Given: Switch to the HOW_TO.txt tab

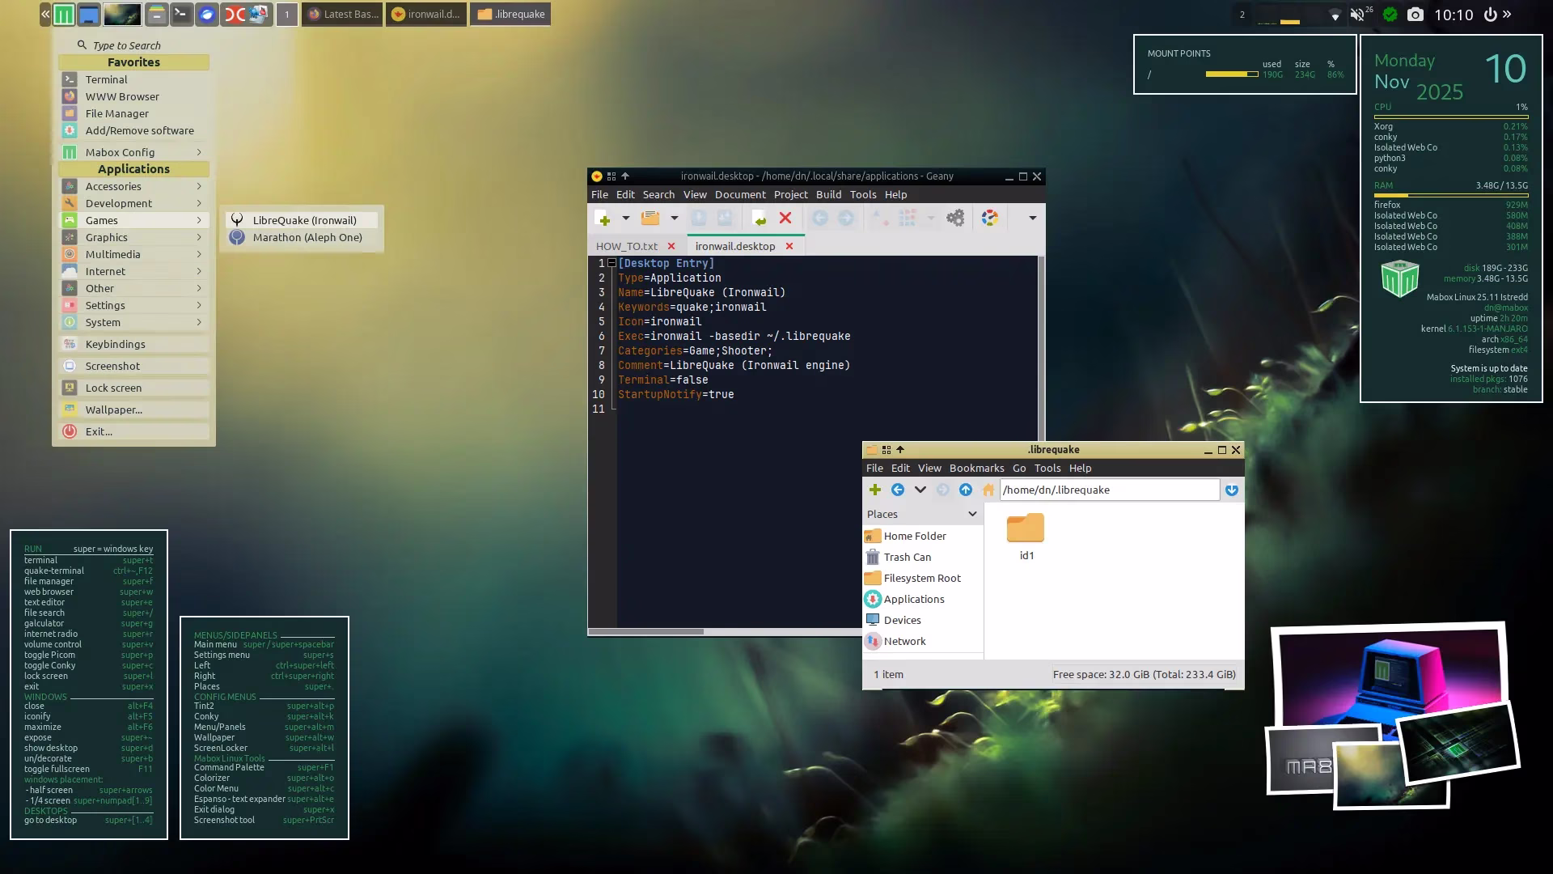Looking at the screenshot, I should point(626,246).
